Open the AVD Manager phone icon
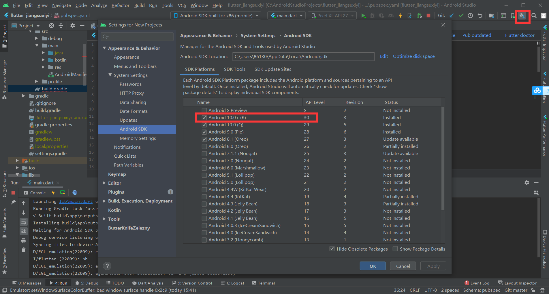Image resolution: width=549 pixels, height=294 pixels. tap(513, 16)
